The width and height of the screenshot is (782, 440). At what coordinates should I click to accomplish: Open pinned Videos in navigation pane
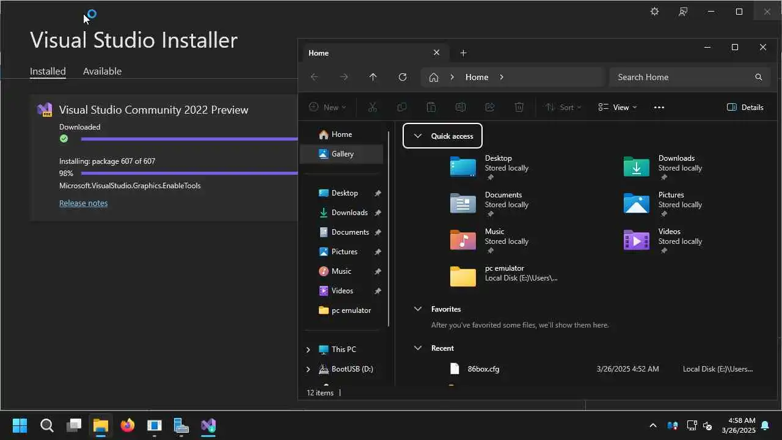tap(342, 291)
